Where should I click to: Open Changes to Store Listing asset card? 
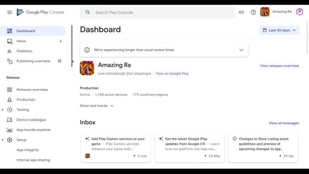point(263,148)
